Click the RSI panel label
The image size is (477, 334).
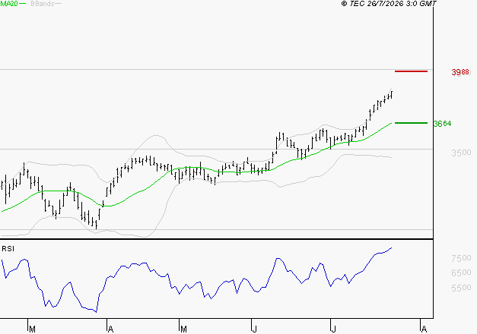coord(8,249)
